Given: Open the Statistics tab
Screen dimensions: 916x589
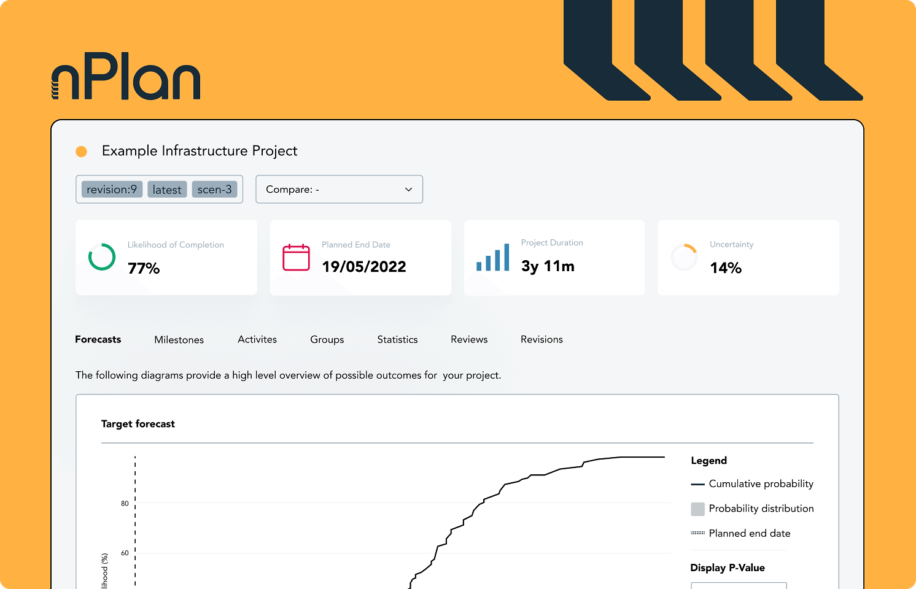Looking at the screenshot, I should click(397, 340).
